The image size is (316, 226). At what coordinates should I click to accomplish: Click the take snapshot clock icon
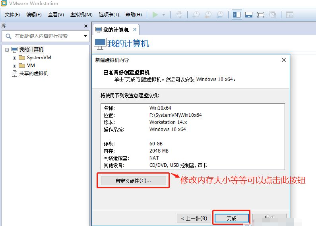click(196, 15)
